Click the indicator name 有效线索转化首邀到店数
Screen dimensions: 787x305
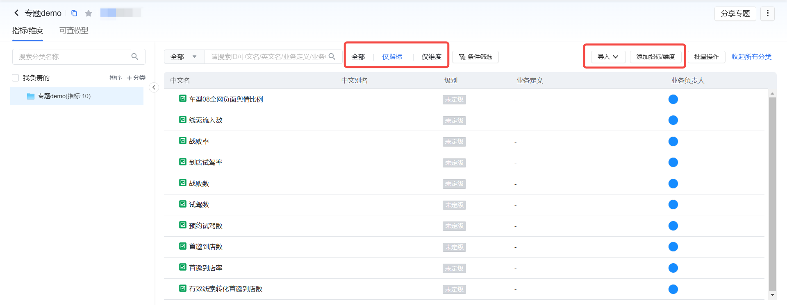point(226,289)
